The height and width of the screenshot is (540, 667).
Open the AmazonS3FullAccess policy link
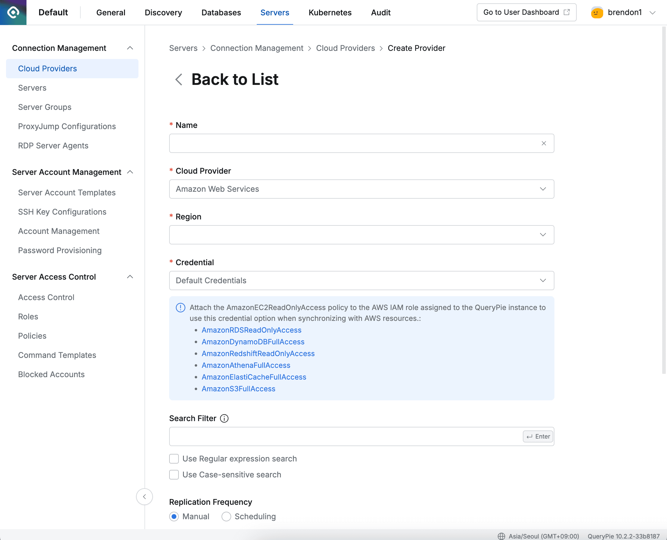click(238, 389)
